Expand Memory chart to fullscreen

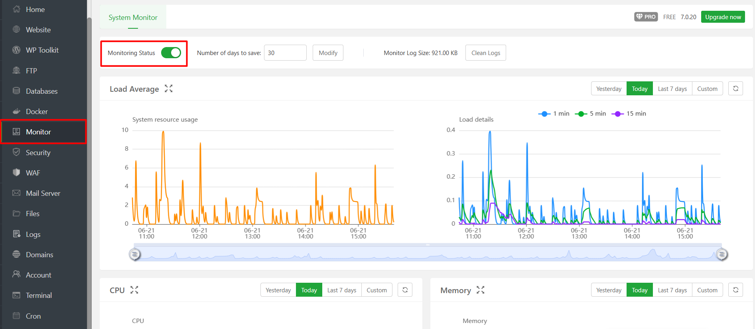click(481, 290)
